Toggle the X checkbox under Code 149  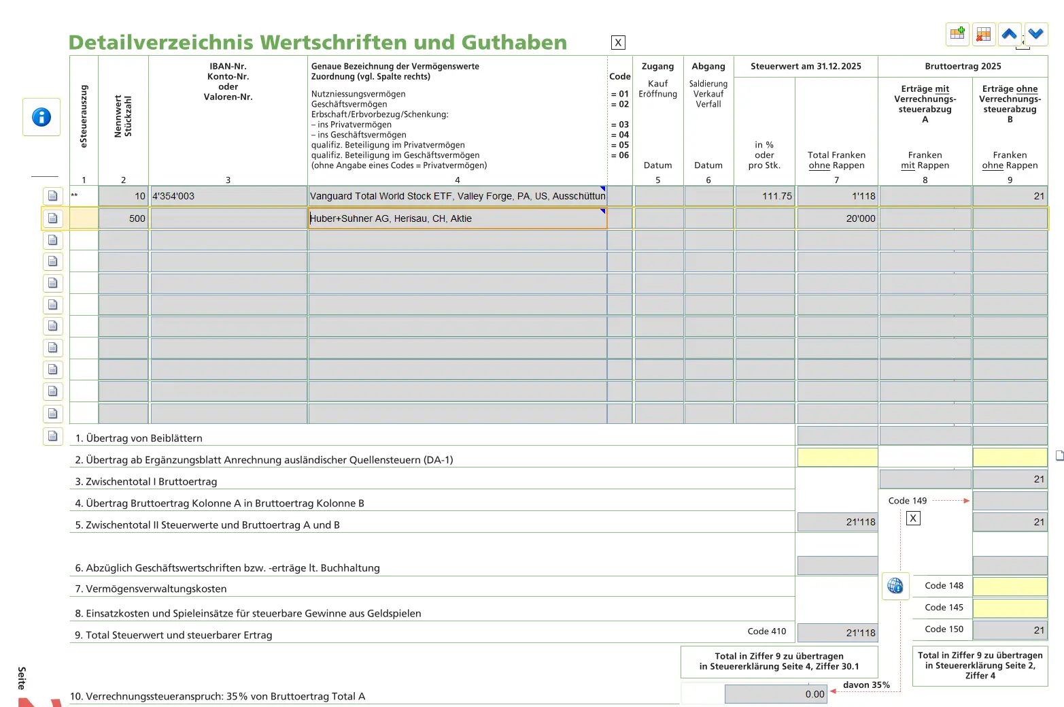point(913,518)
